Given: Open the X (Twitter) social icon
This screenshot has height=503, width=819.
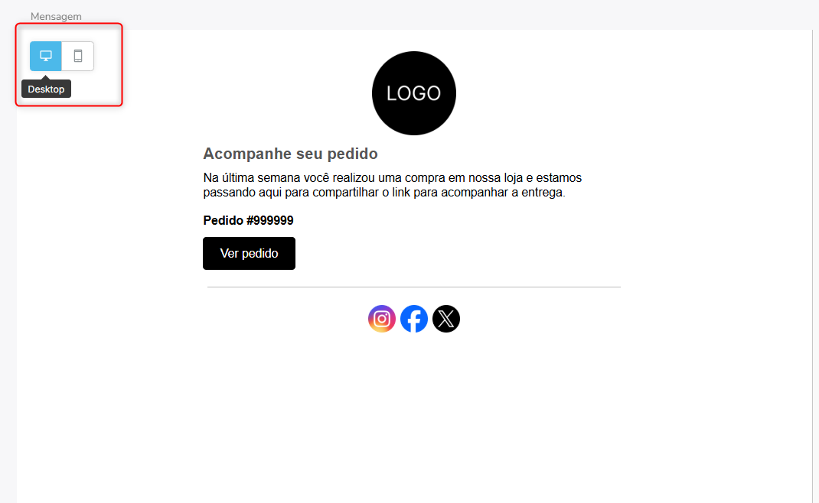Looking at the screenshot, I should coord(446,319).
